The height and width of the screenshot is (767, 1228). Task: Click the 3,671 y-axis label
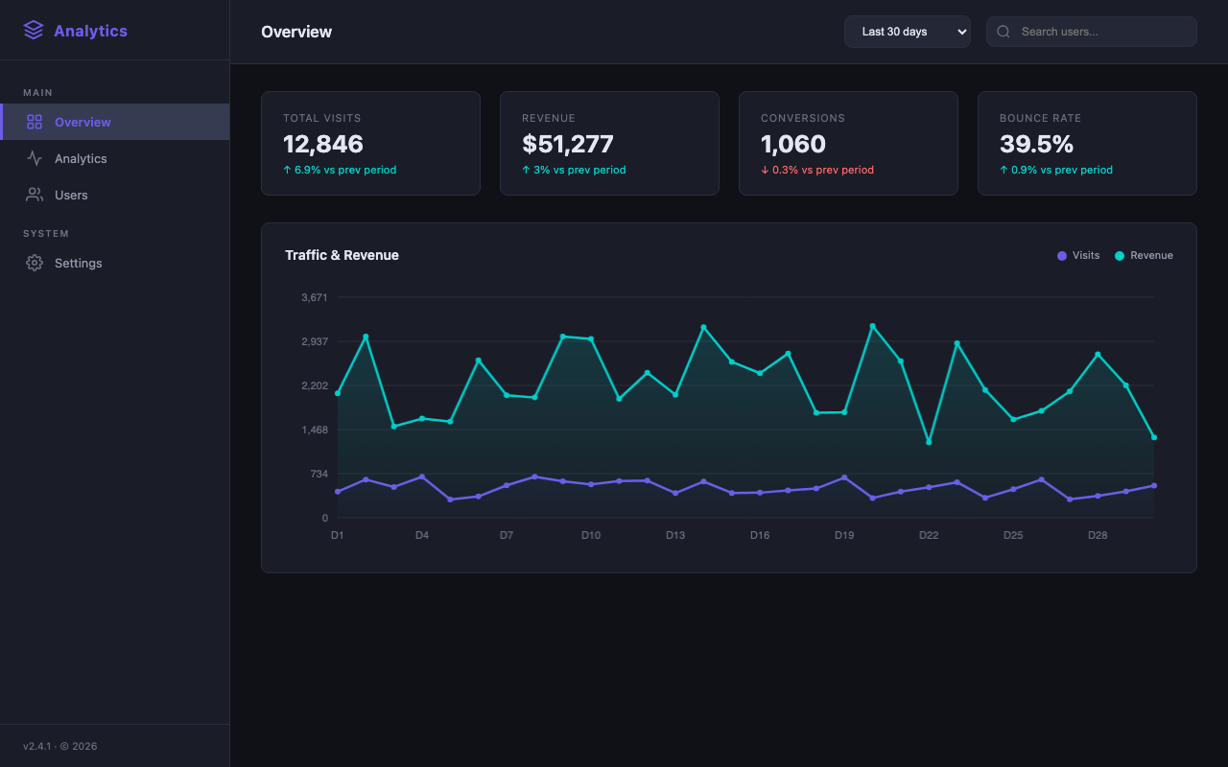tap(315, 297)
